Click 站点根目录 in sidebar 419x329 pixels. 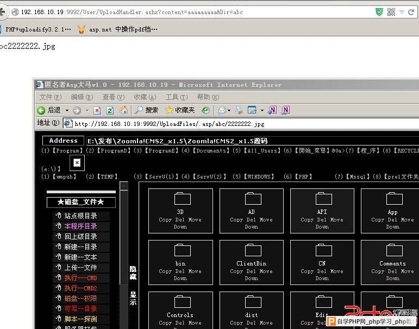click(80, 216)
